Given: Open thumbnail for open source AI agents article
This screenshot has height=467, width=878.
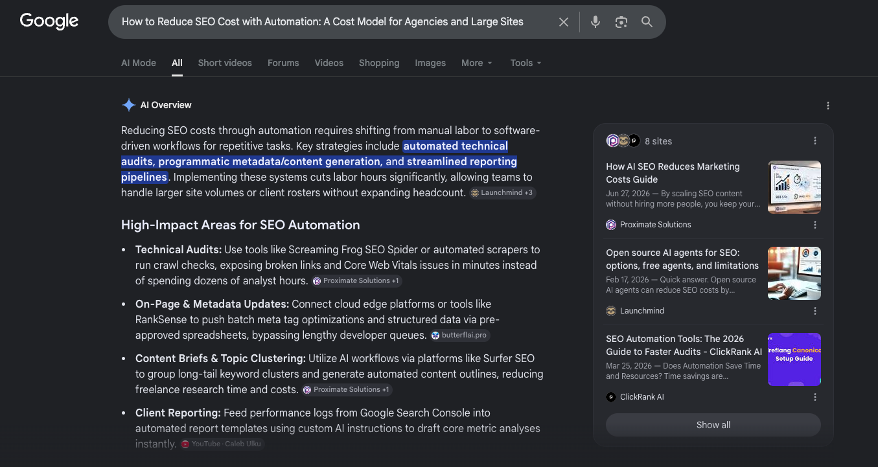Looking at the screenshot, I should point(794,273).
